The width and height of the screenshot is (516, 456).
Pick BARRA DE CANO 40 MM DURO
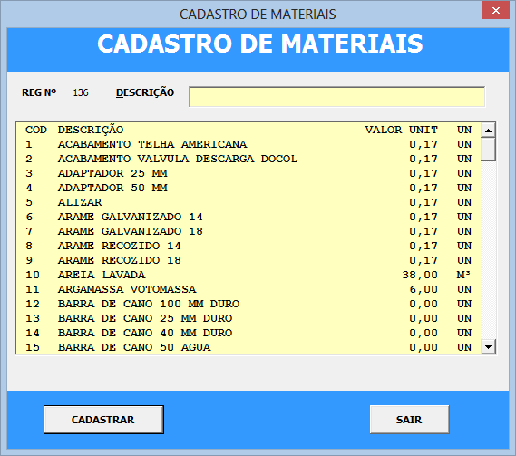click(x=248, y=333)
